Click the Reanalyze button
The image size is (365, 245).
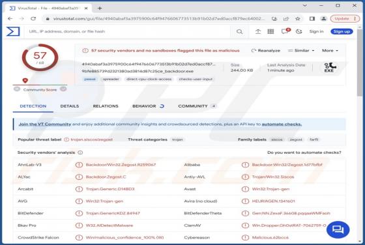pyautogui.click(x=266, y=50)
